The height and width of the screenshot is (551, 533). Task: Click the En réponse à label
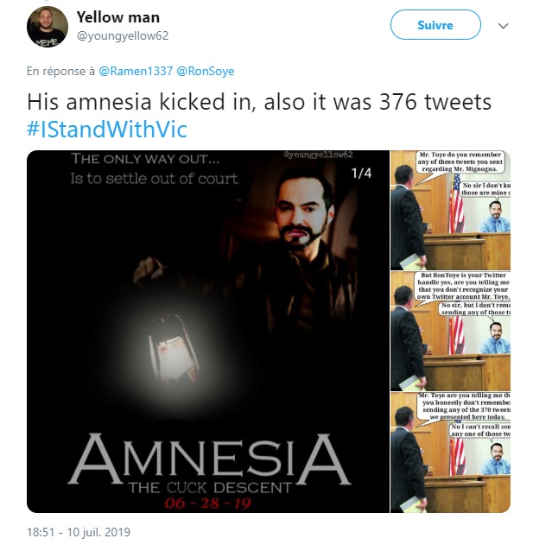(60, 71)
